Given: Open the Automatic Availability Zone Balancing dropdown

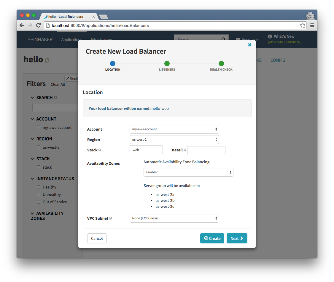Looking at the screenshot, I should 188,172.
